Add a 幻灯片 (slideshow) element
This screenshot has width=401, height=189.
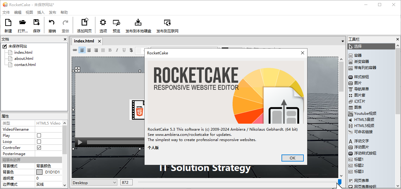coord(360,101)
